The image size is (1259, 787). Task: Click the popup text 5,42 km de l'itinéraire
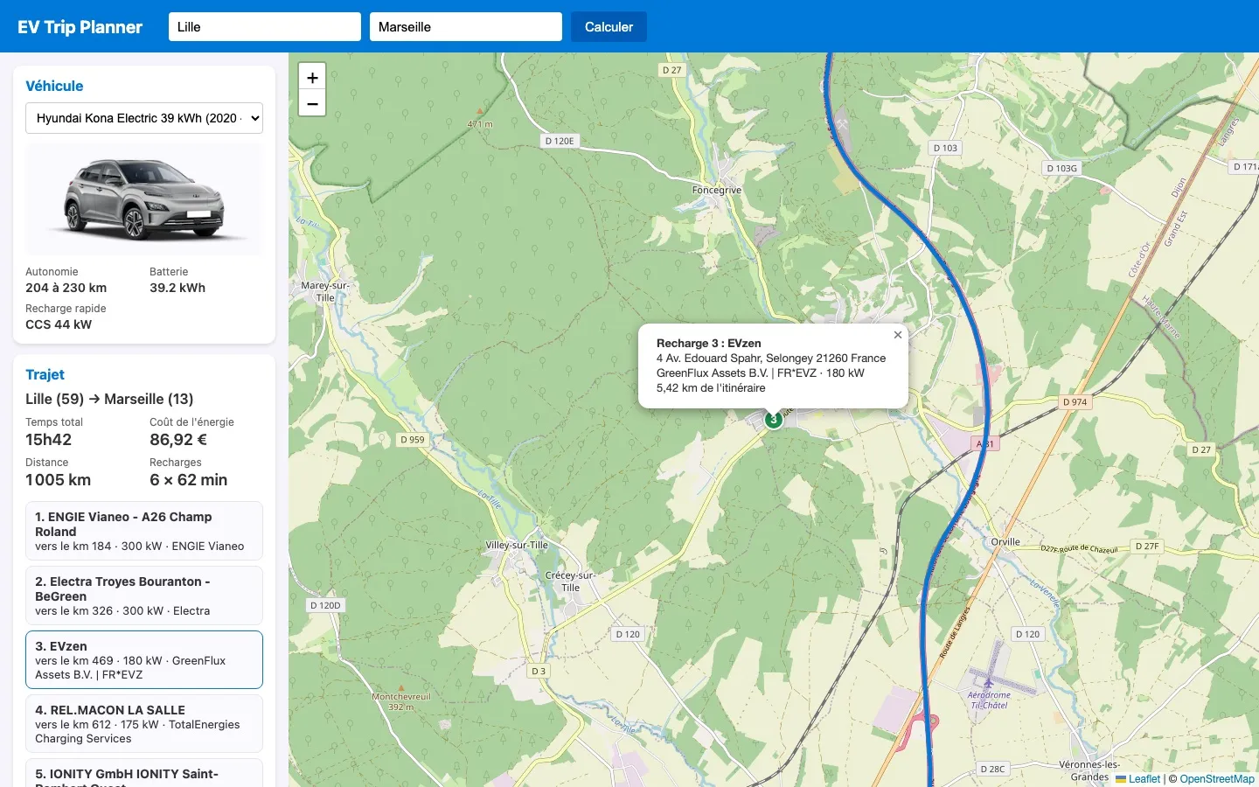click(711, 388)
